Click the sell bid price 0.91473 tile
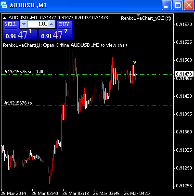195x196 pixels. pyautogui.click(x=20, y=35)
